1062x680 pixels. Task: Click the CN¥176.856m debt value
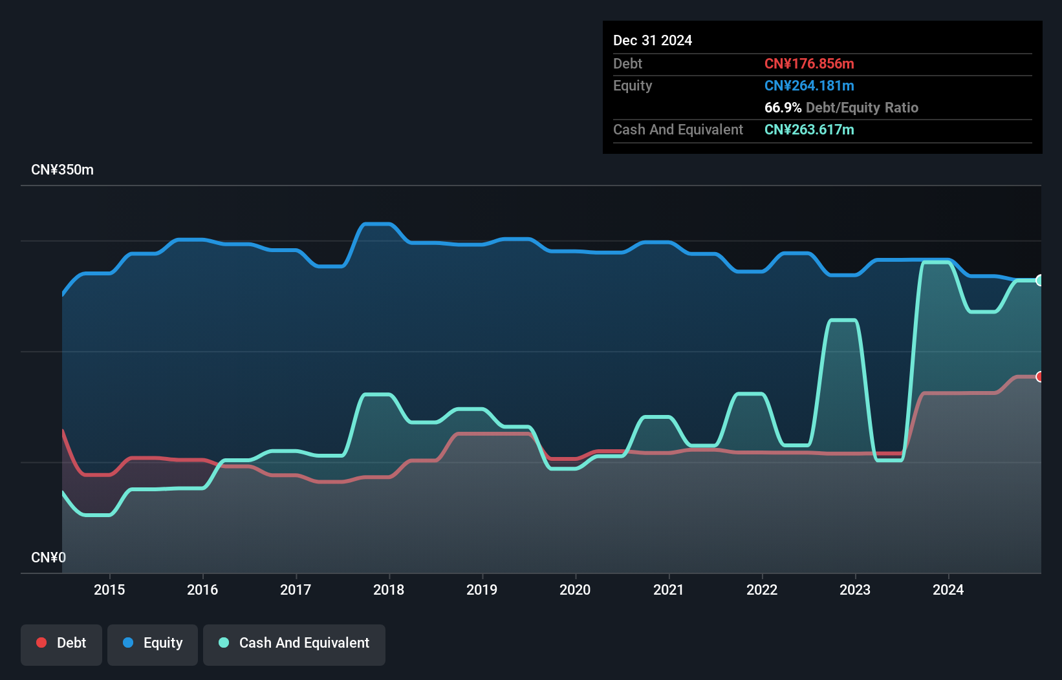pos(809,63)
